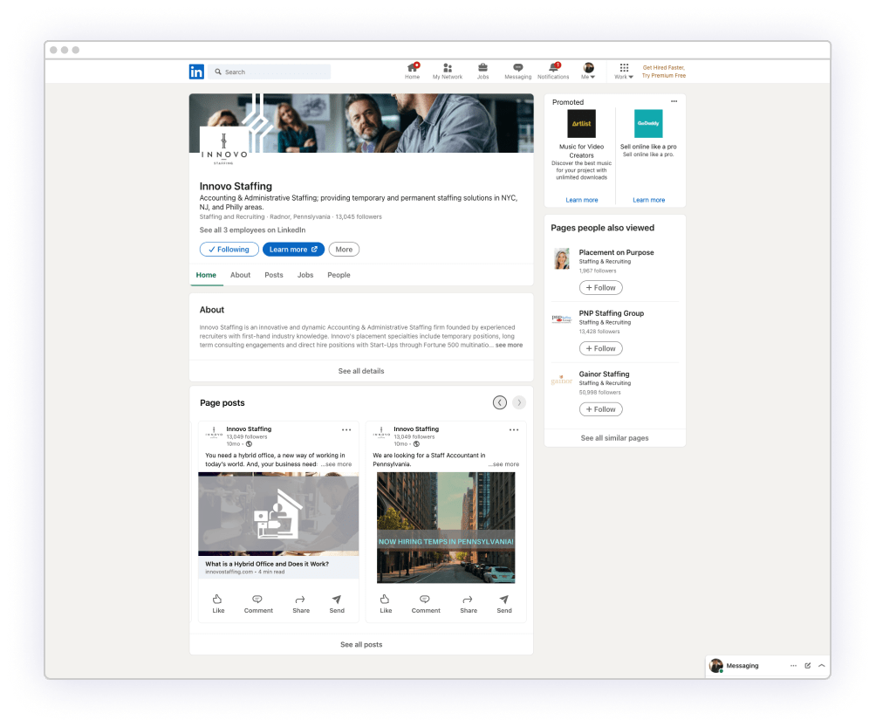Open the Promoted card options ellipsis
Screen dimensions: 876x727
pyautogui.click(x=674, y=102)
